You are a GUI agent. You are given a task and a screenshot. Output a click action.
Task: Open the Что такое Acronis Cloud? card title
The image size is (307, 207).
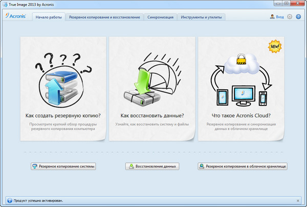[239, 115]
